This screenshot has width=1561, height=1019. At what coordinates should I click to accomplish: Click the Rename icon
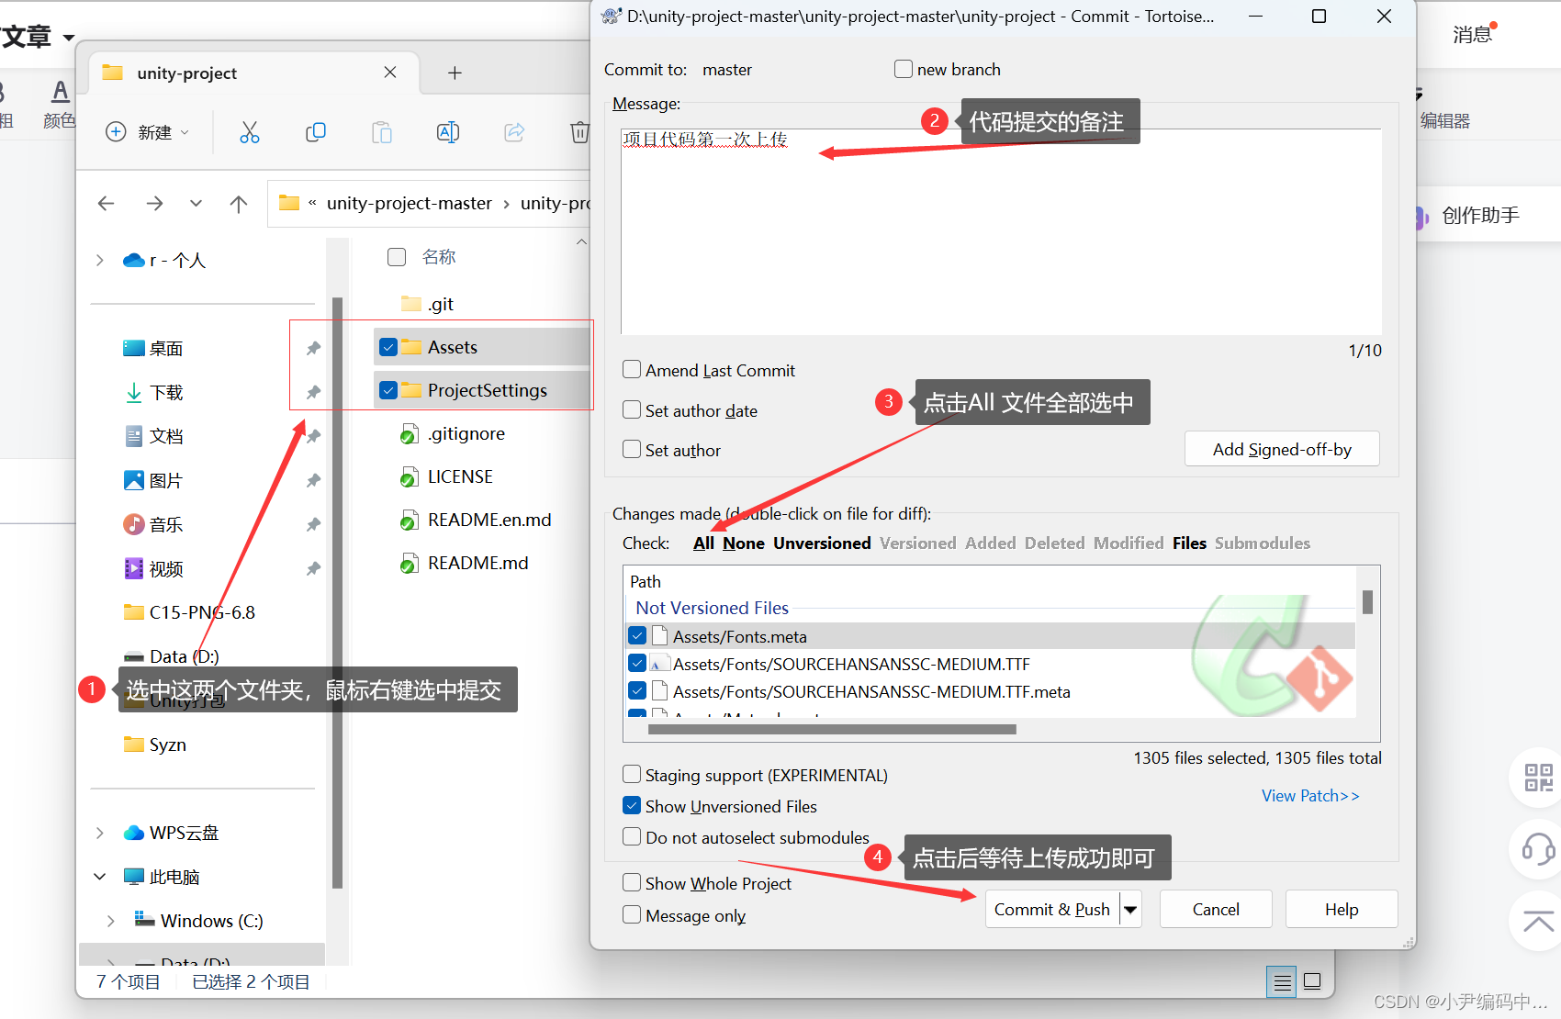448,131
